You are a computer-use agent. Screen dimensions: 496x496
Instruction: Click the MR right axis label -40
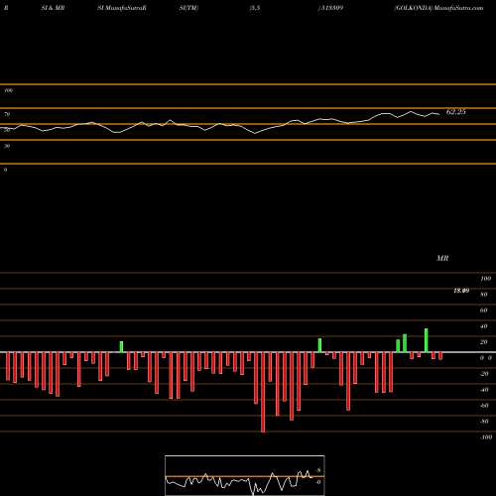coord(484,390)
